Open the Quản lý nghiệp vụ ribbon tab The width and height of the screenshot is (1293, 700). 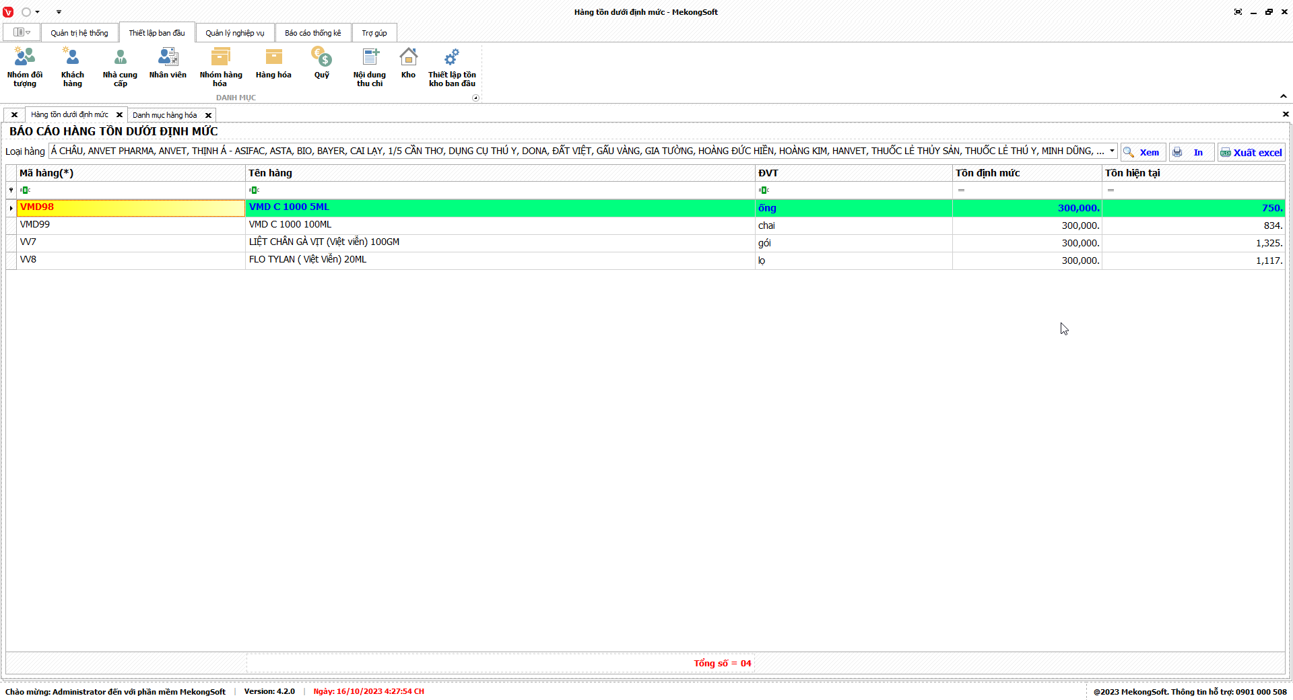[x=235, y=33]
